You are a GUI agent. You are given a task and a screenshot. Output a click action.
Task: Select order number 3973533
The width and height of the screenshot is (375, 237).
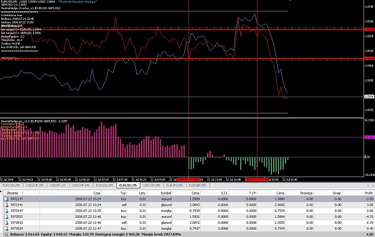point(17,223)
